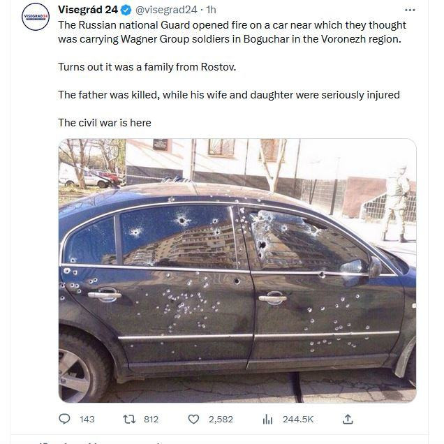444x444 pixels.
Task: Click the "The father was killed" sentence
Action: click(229, 95)
